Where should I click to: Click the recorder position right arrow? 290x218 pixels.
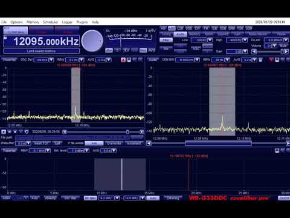142,132
